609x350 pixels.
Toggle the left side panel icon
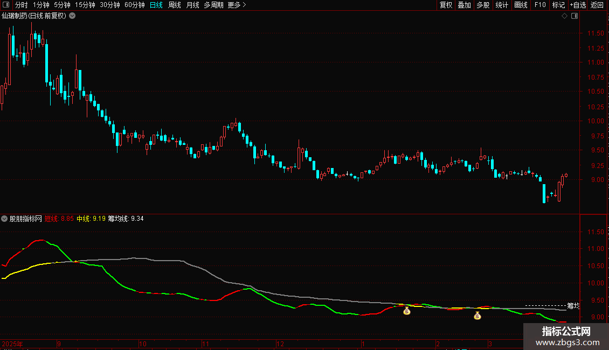tap(6, 5)
